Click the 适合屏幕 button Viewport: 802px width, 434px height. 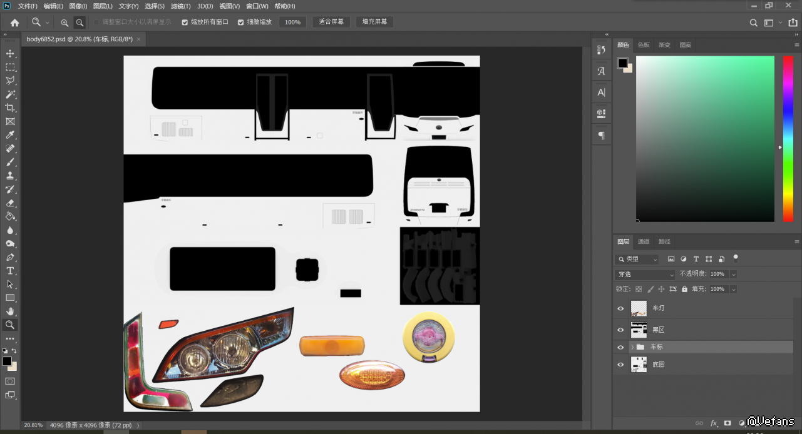tap(331, 22)
